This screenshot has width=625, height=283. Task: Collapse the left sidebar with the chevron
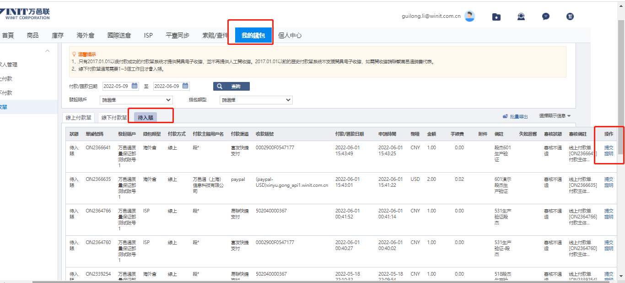click(x=47, y=51)
